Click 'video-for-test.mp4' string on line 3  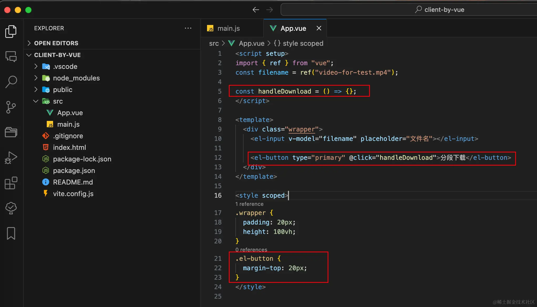353,72
